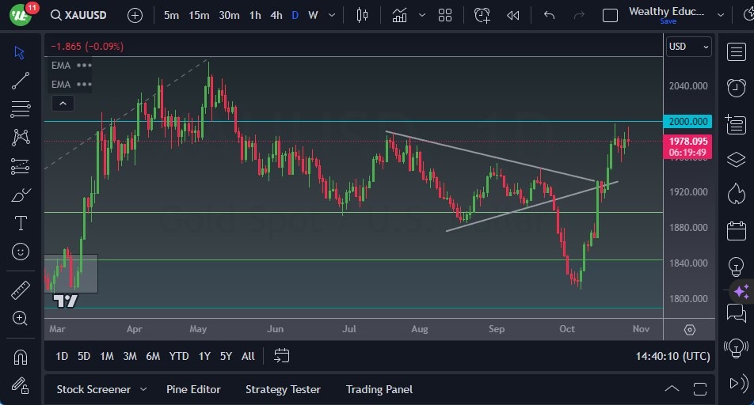754x405 pixels.
Task: Toggle lock all drawing tools
Action: pyautogui.click(x=21, y=385)
